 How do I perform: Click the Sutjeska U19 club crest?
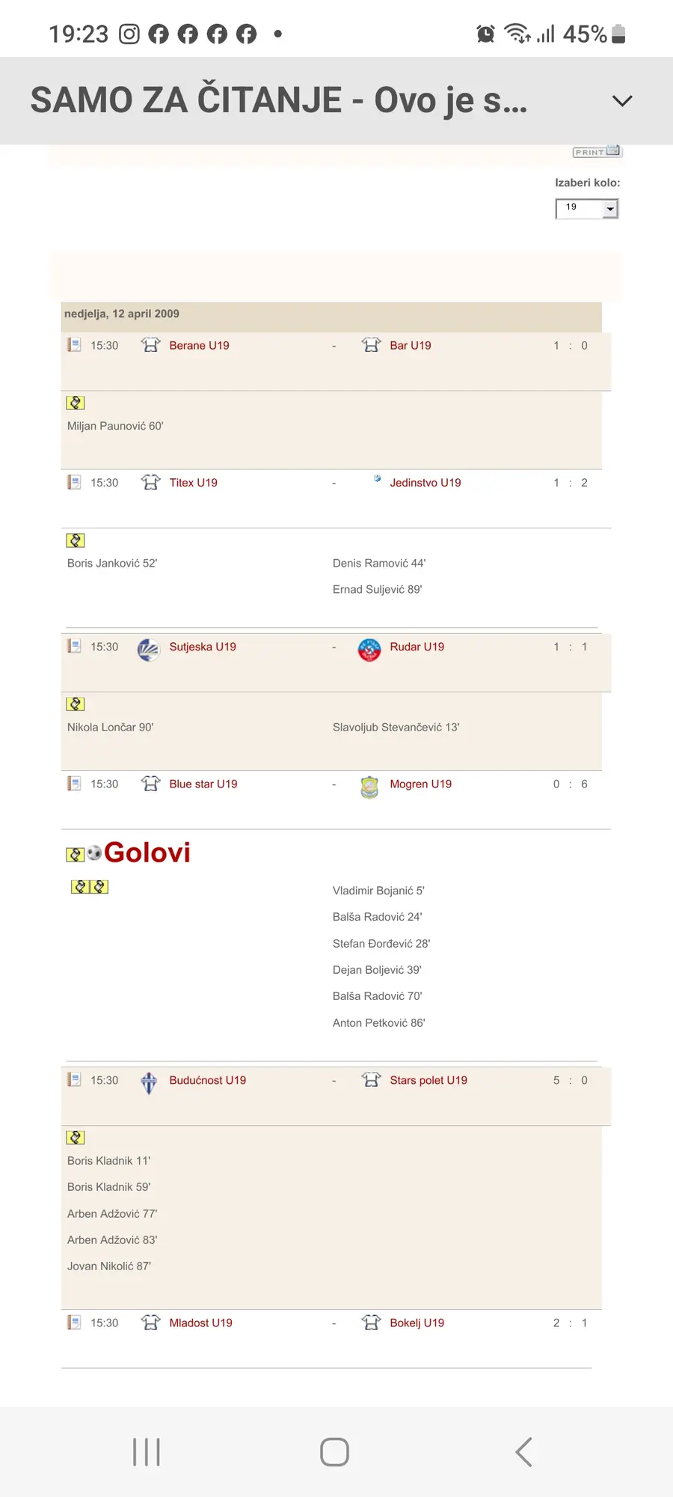click(x=149, y=649)
